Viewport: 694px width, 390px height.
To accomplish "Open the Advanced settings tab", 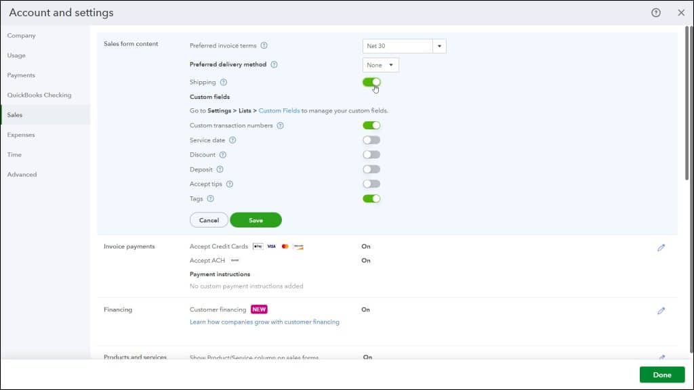I will point(22,174).
